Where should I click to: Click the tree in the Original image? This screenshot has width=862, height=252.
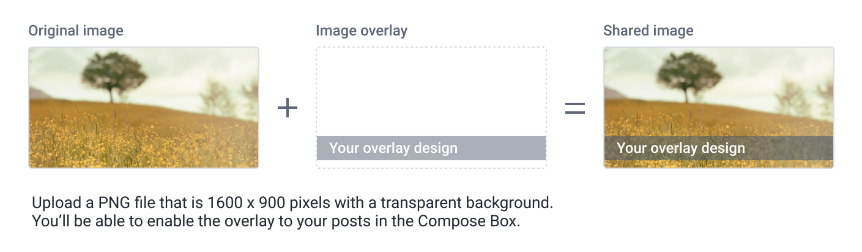point(113,75)
